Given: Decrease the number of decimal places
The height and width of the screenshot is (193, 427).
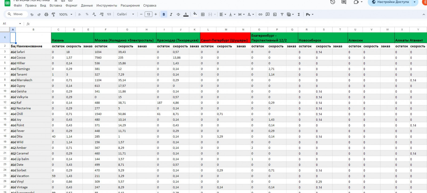Looking at the screenshot, I should (94, 14).
